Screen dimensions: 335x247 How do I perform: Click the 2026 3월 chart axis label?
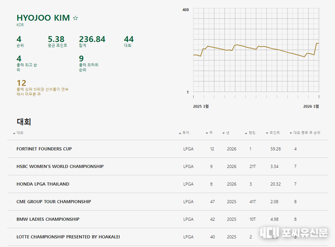311,107
